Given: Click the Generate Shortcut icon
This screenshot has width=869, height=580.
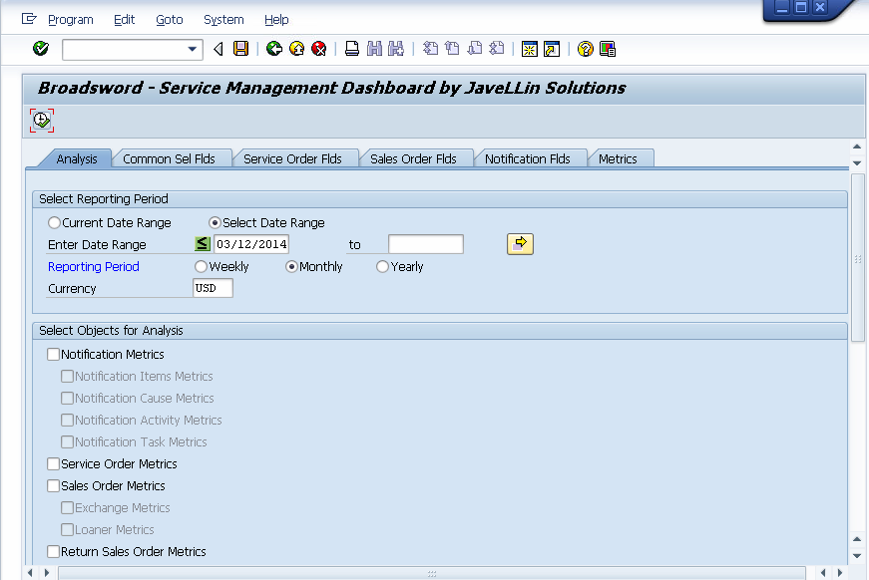Looking at the screenshot, I should [x=552, y=49].
